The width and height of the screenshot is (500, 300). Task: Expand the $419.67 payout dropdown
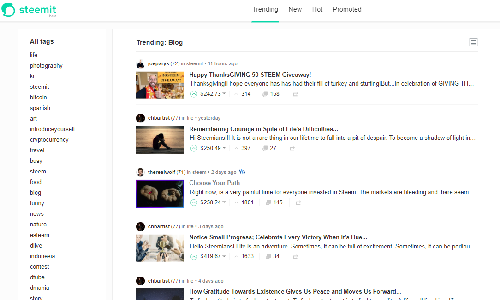[x=211, y=257]
